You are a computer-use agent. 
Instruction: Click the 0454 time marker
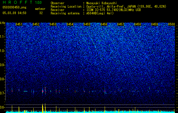[x=70, y=24]
